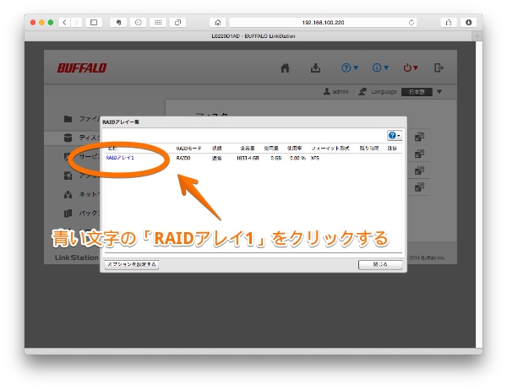
Task: Click the RAID0 mode cell
Action: click(x=183, y=158)
